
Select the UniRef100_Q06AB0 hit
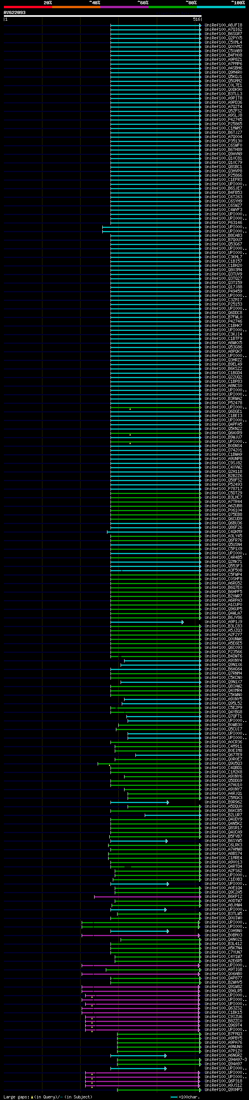(223, 974)
